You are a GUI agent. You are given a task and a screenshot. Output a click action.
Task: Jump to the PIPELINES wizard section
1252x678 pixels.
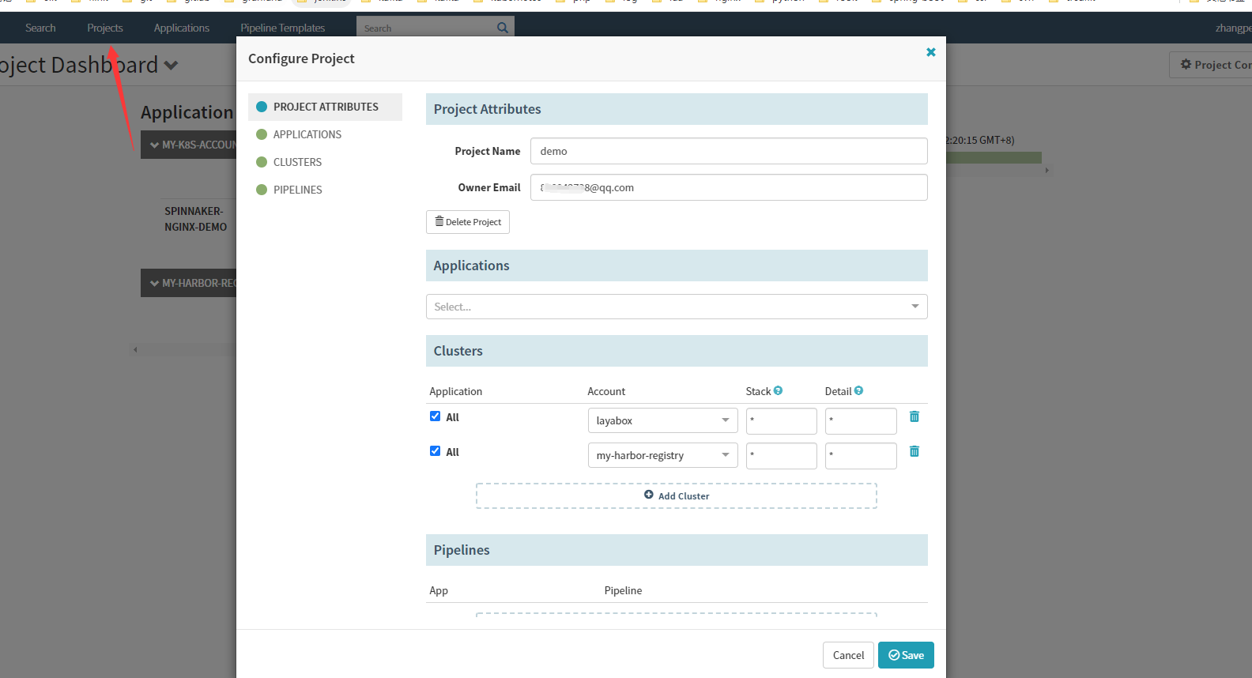tap(325, 190)
